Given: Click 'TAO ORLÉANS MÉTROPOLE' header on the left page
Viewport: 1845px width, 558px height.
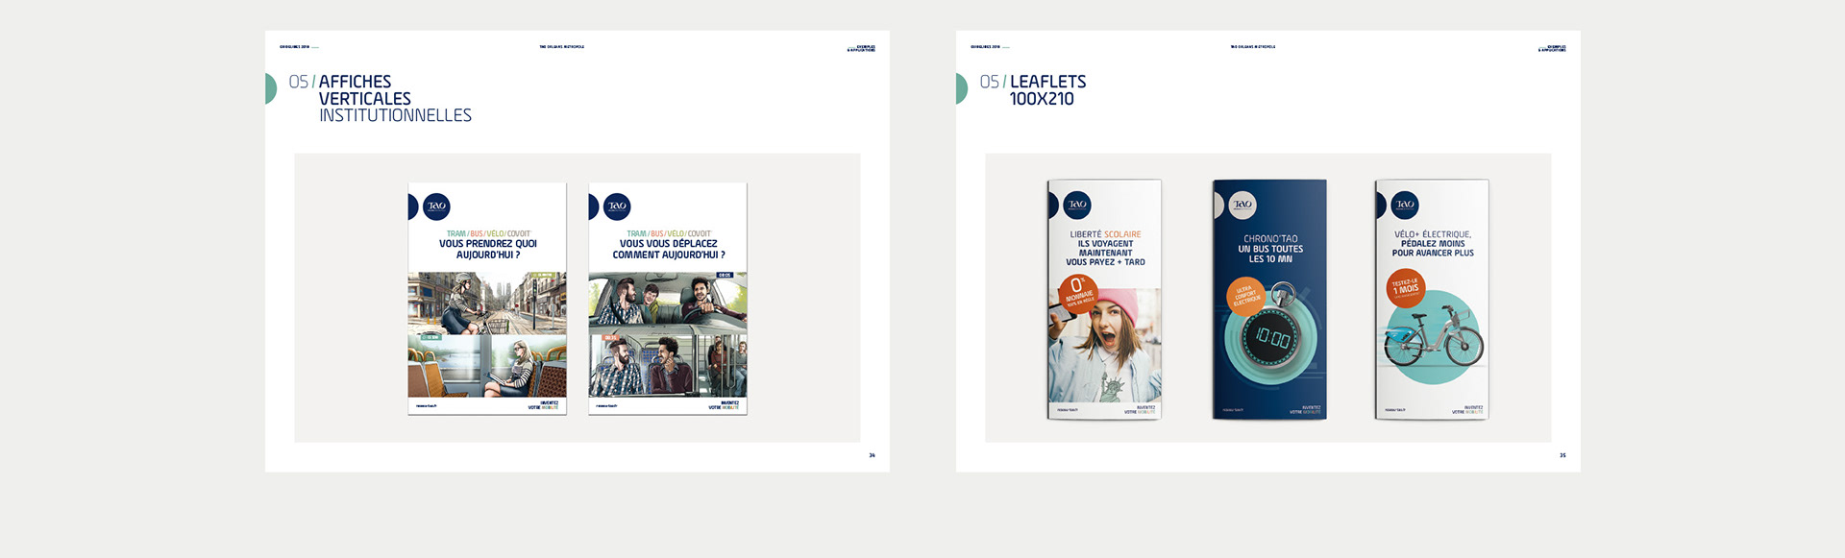Looking at the screenshot, I should (561, 46).
